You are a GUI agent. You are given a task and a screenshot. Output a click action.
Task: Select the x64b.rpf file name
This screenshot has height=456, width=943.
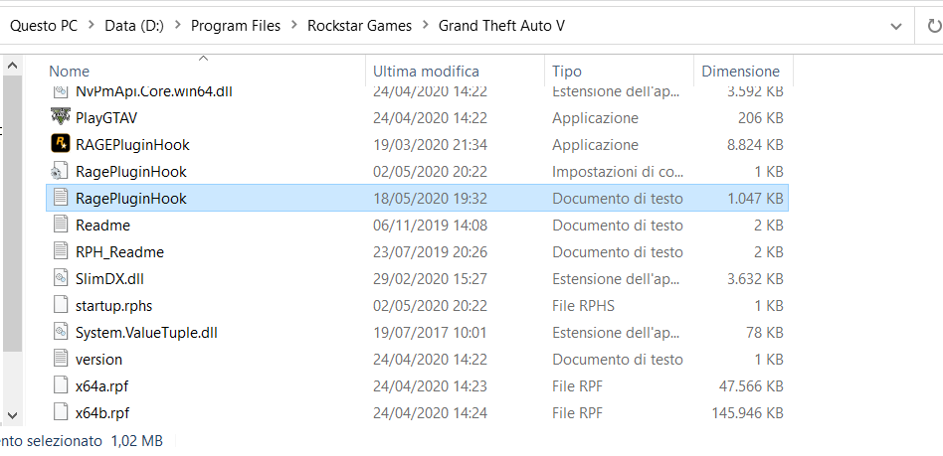102,412
